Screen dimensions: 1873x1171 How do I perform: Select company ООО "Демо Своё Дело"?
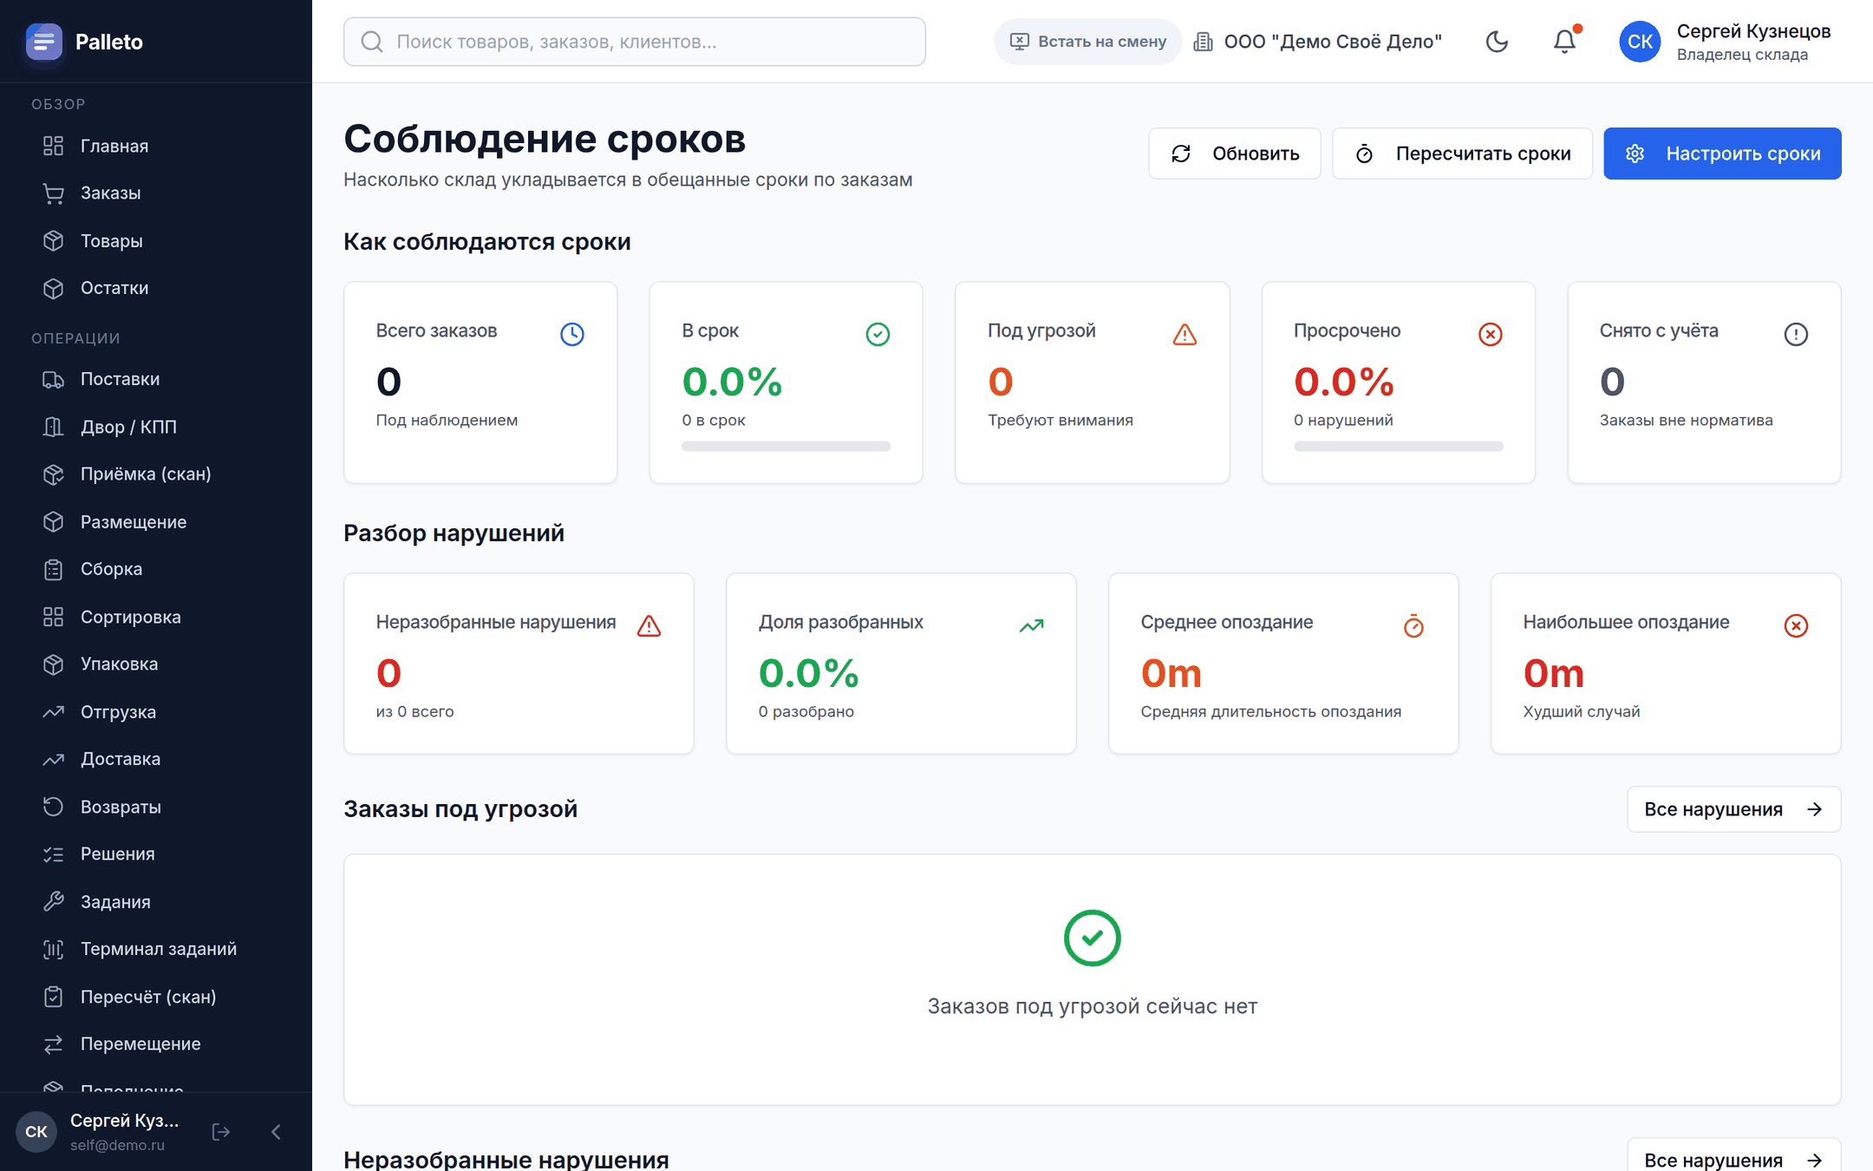(1318, 42)
